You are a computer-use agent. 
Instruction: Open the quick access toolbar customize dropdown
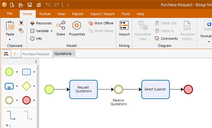(68, 5)
